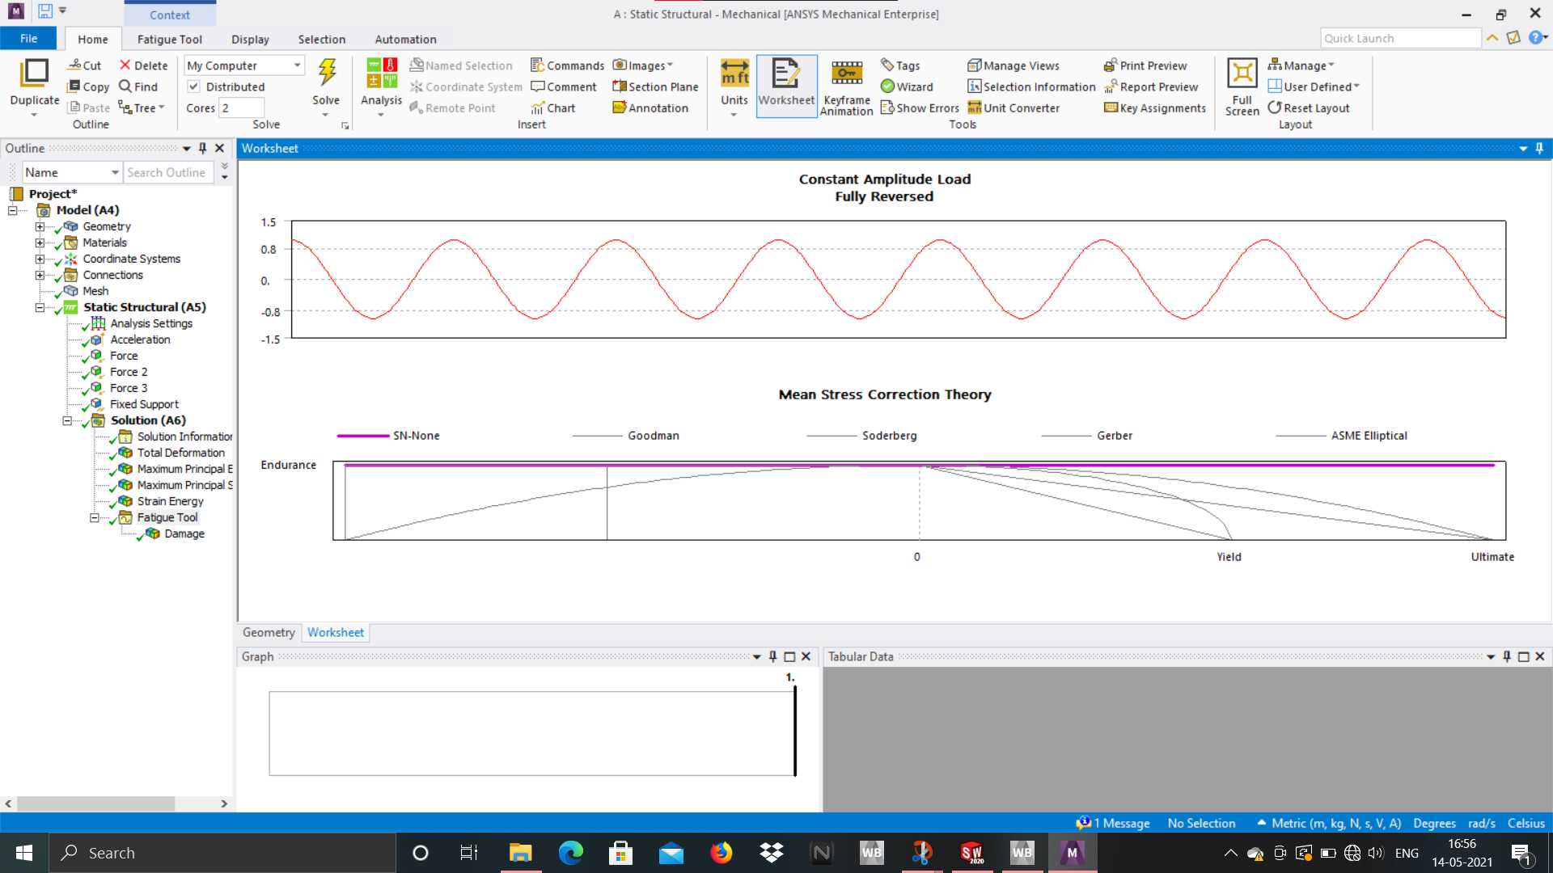1553x873 pixels.
Task: Insert a Comment
Action: [x=564, y=86]
